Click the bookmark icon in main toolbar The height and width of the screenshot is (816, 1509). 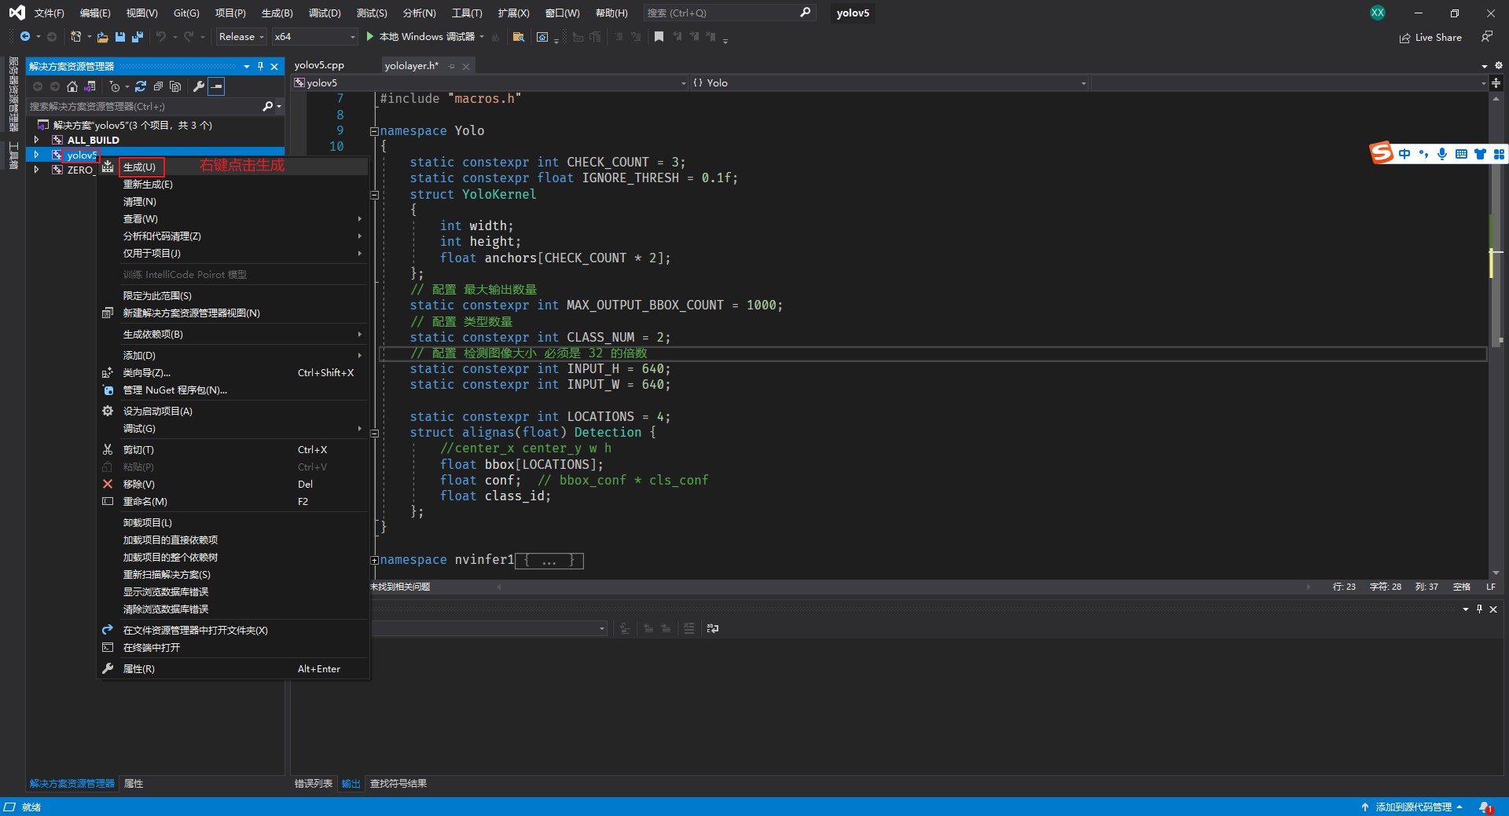pyautogui.click(x=659, y=37)
